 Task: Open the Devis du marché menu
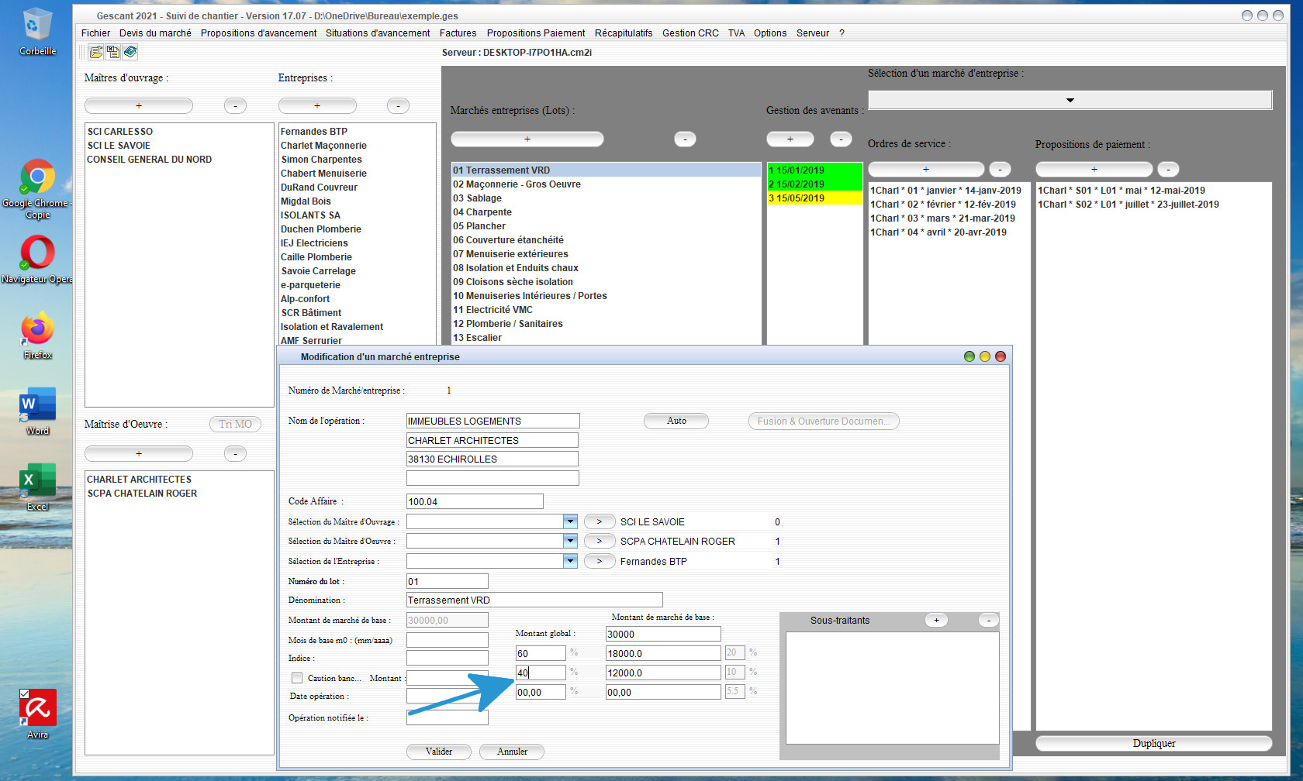coord(155,33)
